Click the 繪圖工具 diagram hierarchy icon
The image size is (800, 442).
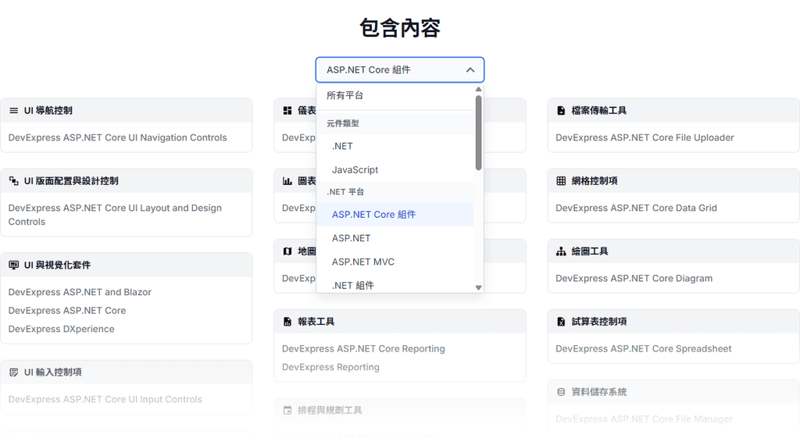coord(561,251)
